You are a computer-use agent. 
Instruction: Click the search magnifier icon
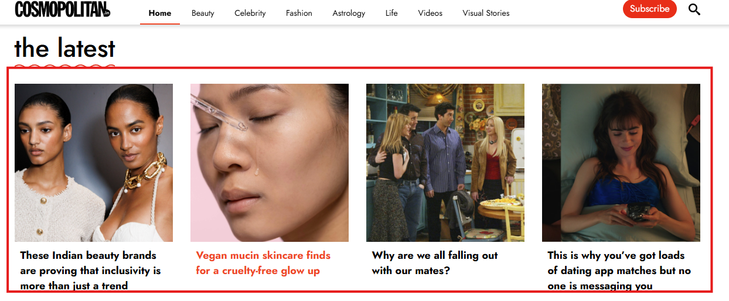tap(694, 9)
